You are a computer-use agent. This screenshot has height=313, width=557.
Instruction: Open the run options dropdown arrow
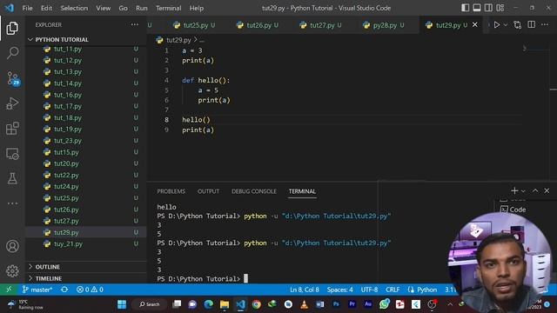[x=506, y=25]
